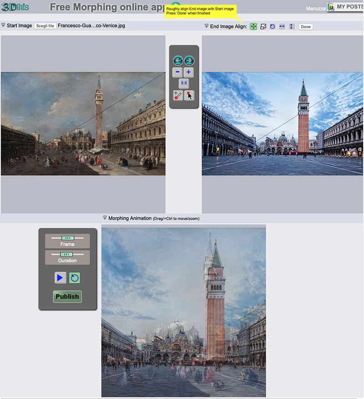Collapse the Start Image section triangle
The image size is (364, 399).
3,25
